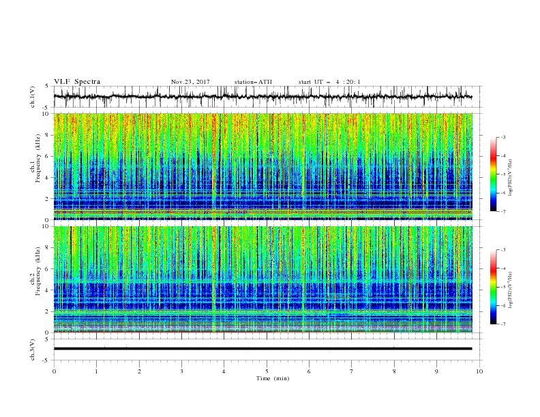The width and height of the screenshot is (540, 417).
Task: Select the "start UT = 4 :20: 1" text
Action: [x=329, y=82]
